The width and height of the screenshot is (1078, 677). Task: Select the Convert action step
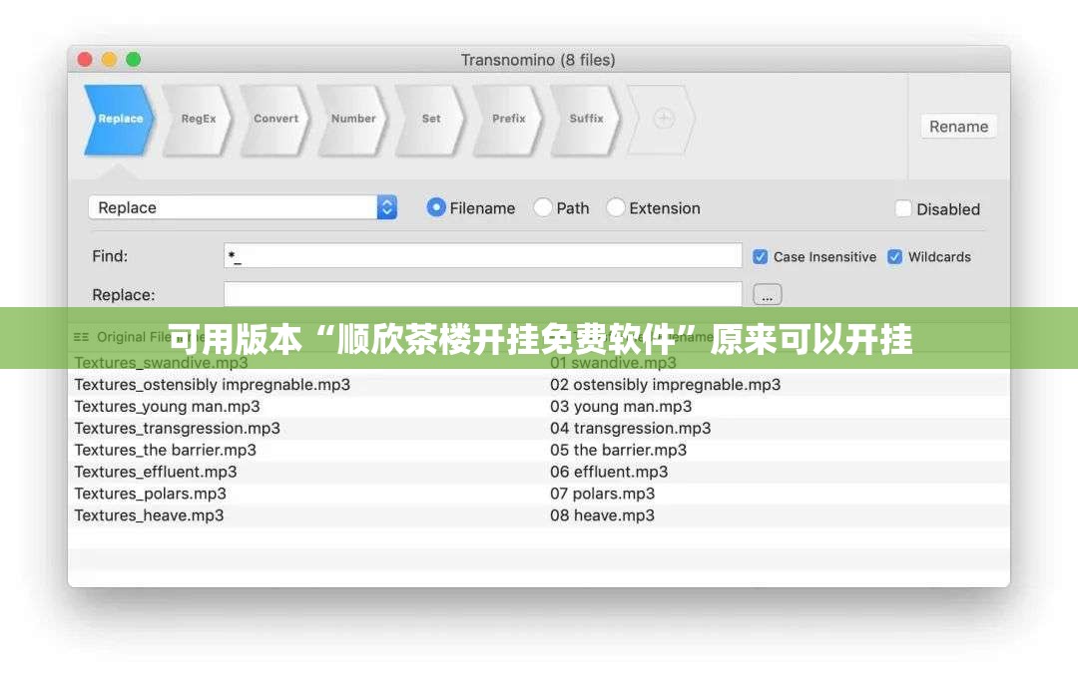tap(275, 119)
